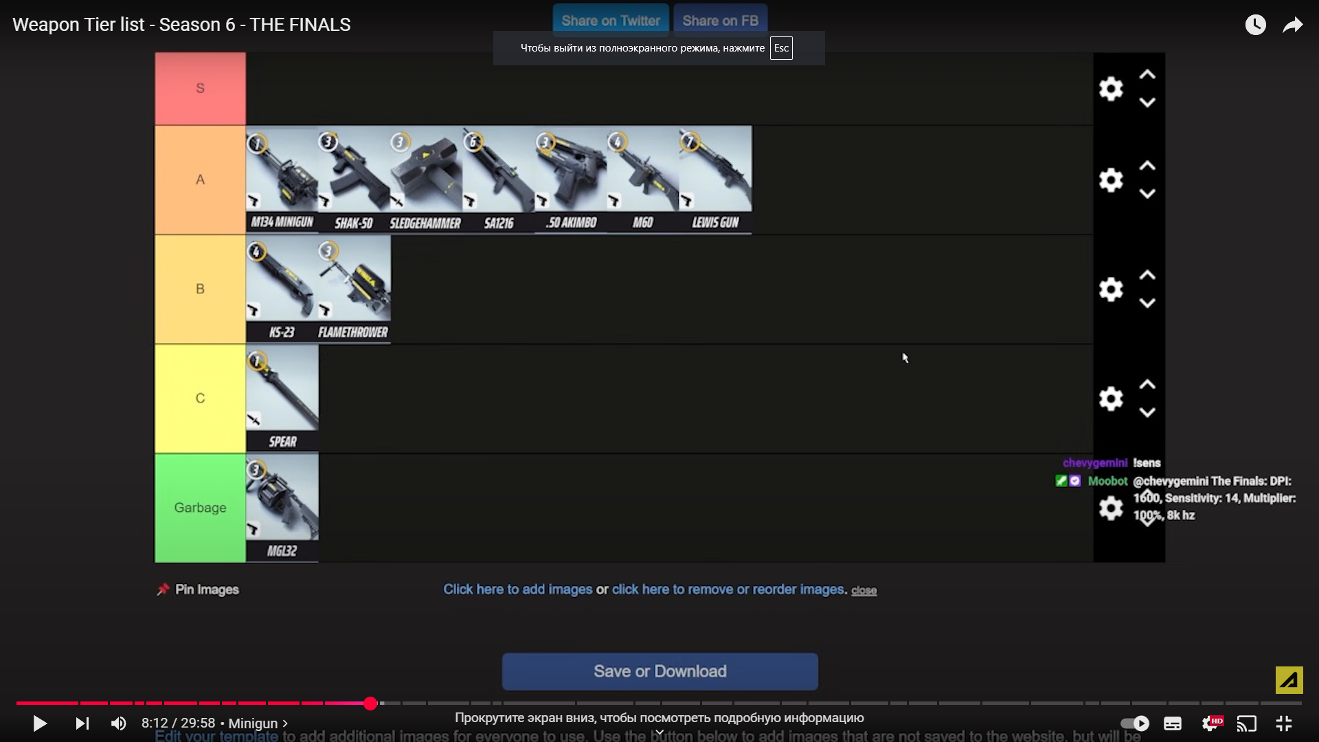Select the Flamethrower weapon card
Image resolution: width=1319 pixels, height=742 pixels.
(x=354, y=289)
